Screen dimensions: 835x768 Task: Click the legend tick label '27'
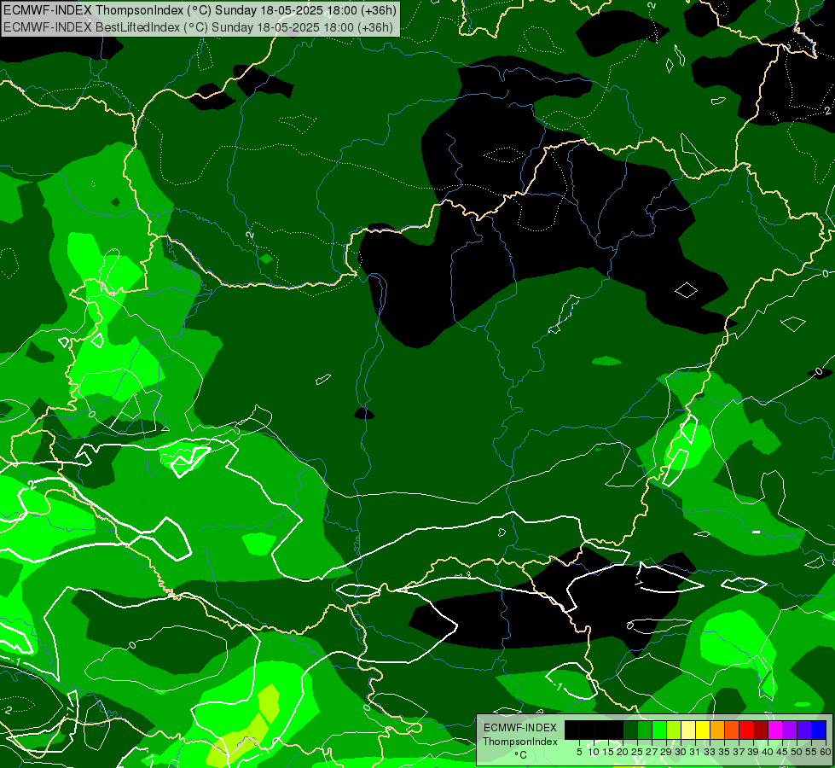(652, 752)
